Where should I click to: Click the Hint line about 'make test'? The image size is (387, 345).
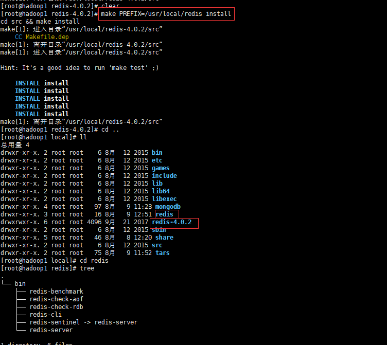pyautogui.click(x=79, y=68)
